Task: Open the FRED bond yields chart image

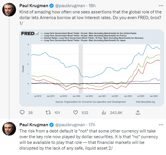Action: tap(92, 68)
